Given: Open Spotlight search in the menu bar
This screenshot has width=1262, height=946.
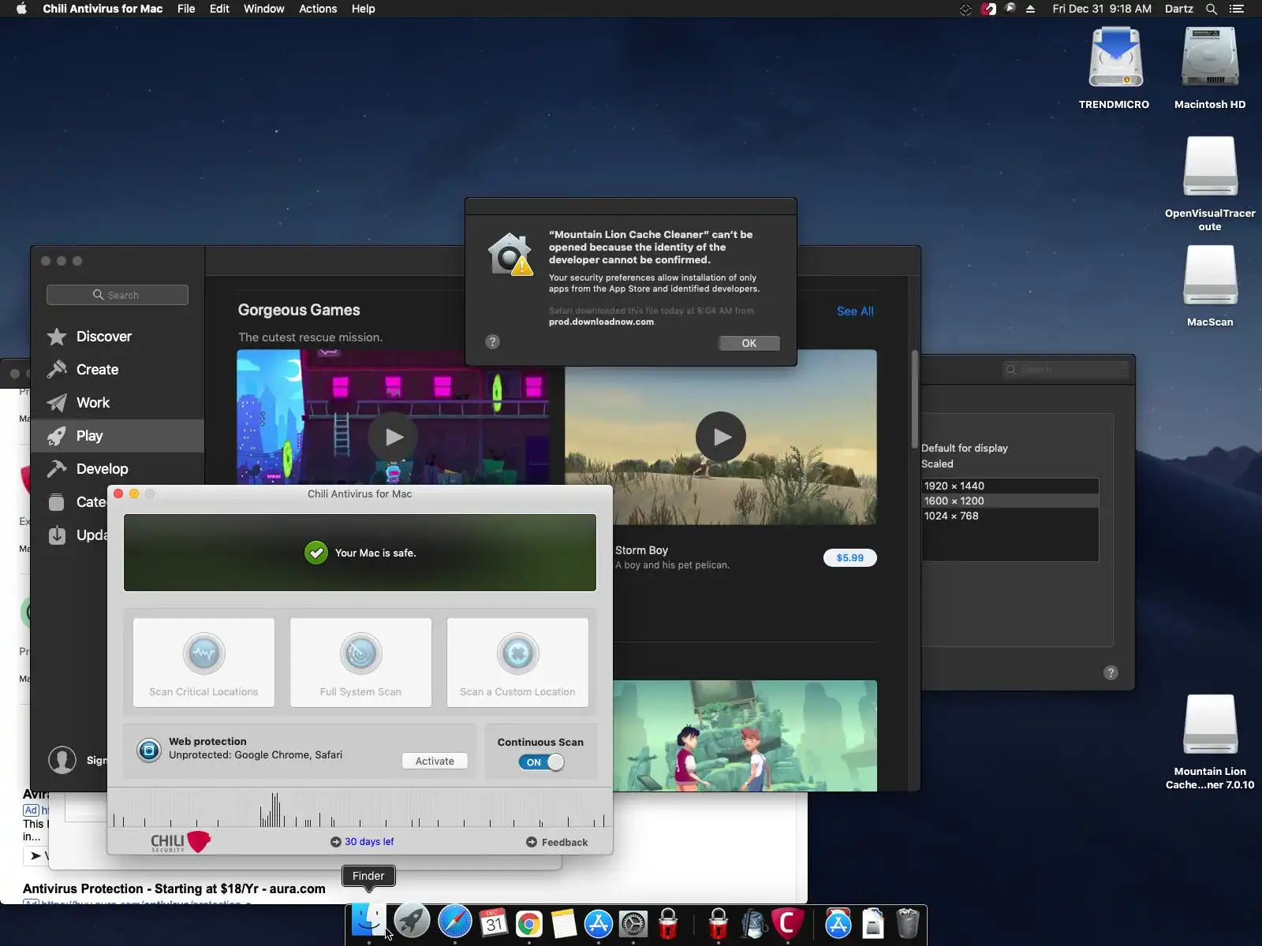Looking at the screenshot, I should [1212, 9].
